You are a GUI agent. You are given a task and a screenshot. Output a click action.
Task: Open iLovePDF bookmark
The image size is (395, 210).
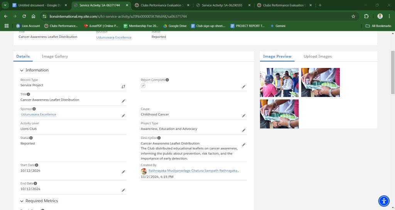101,26
